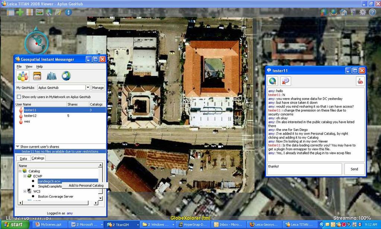Click the catalog tree scroll up arrow
The height and width of the screenshot is (229, 381).
(x=100, y=165)
